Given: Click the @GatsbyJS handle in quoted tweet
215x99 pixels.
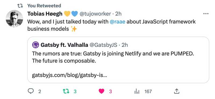Looking at the screenshot, I should tap(103, 45).
